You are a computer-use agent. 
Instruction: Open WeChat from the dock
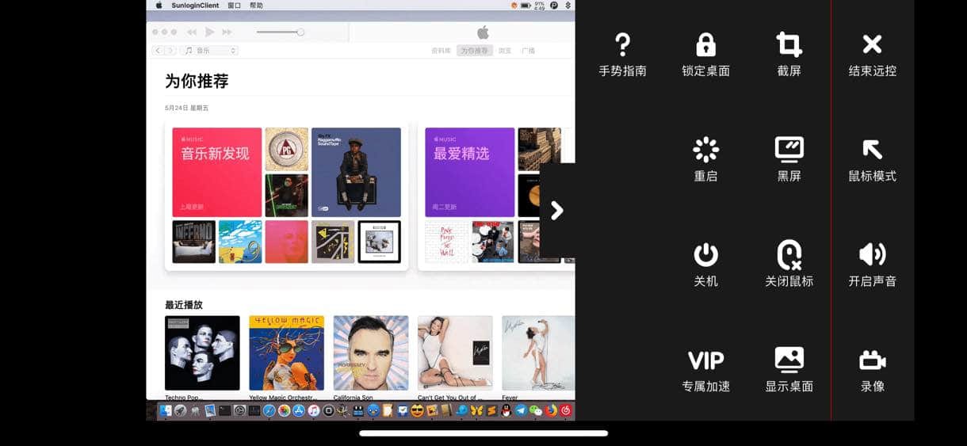(x=535, y=410)
